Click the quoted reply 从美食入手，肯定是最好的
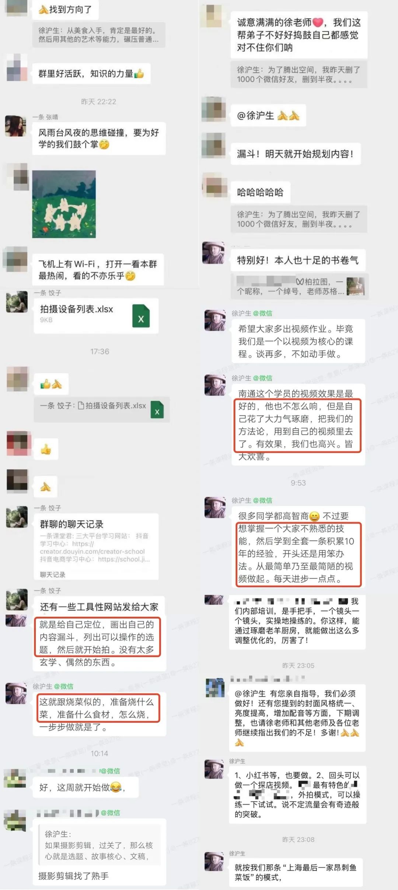398x890 pixels. 99,35
